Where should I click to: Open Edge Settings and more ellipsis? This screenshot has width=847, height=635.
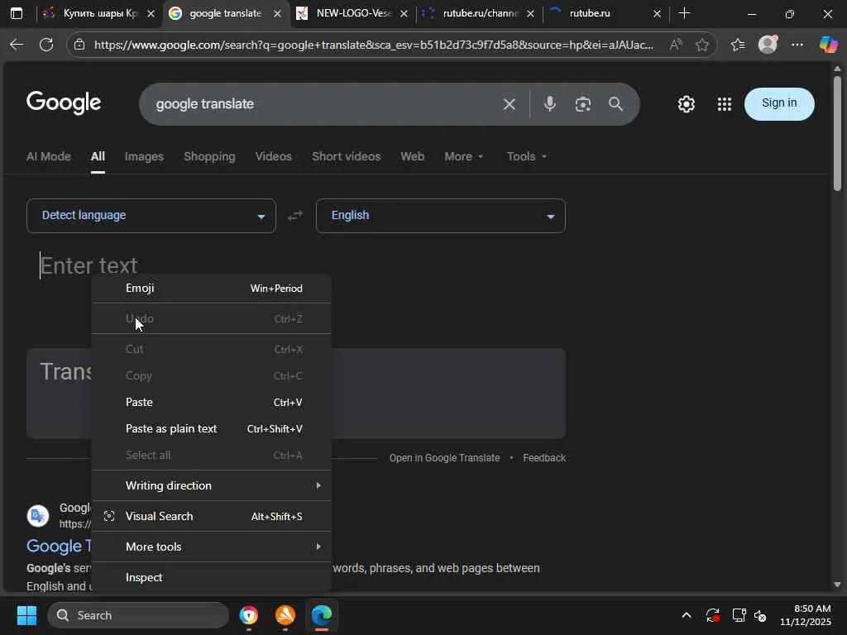(797, 45)
